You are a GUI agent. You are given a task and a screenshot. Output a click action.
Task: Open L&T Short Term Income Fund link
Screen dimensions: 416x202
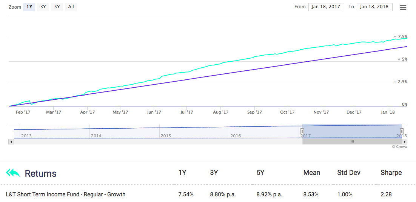[x=66, y=194]
